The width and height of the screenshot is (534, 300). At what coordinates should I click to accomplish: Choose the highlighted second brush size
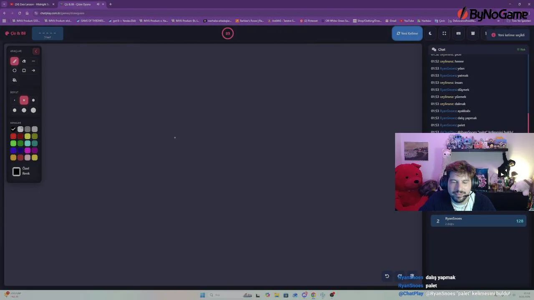point(24,100)
